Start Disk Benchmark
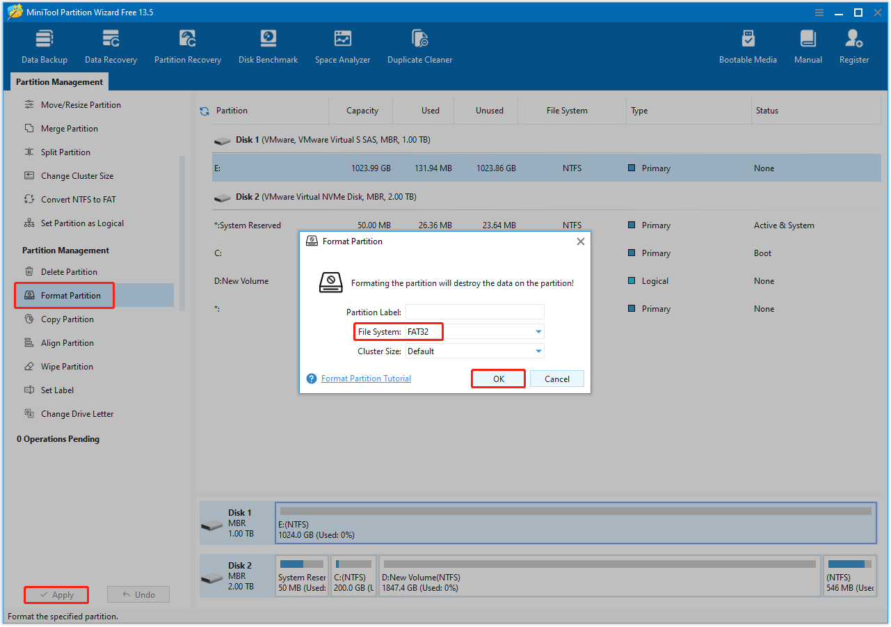The width and height of the screenshot is (891, 627). (268, 45)
